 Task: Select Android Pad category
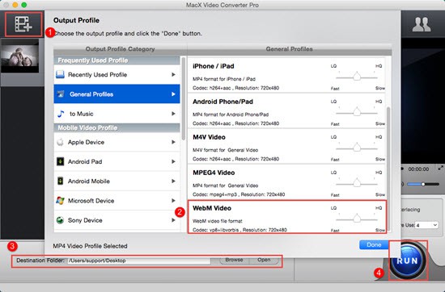[x=117, y=161]
